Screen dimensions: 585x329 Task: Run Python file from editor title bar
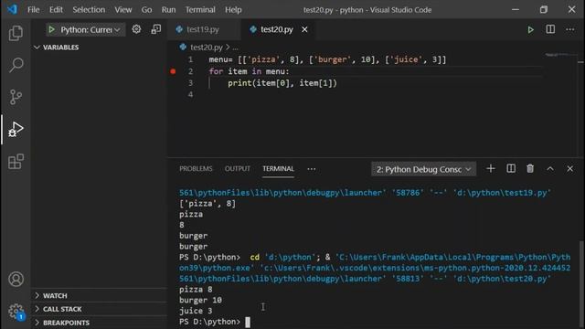[530, 29]
